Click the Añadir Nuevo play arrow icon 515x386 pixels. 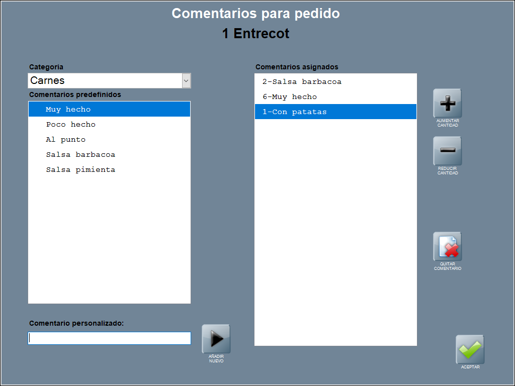216,339
